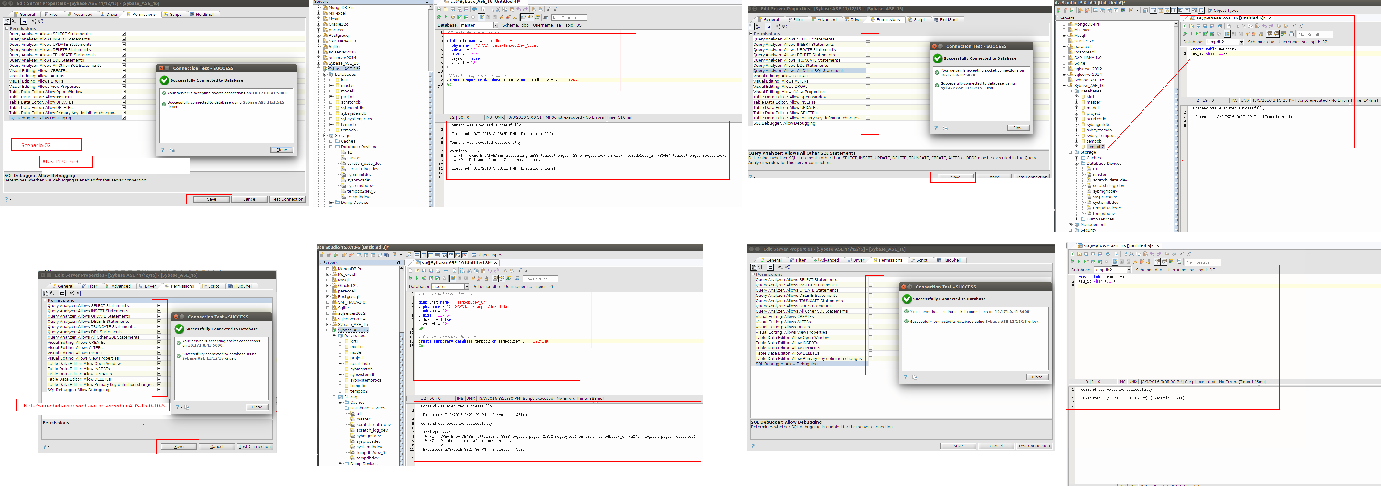The height and width of the screenshot is (486, 1381).
Task: Expand the Security node in server tree
Action: (1071, 230)
